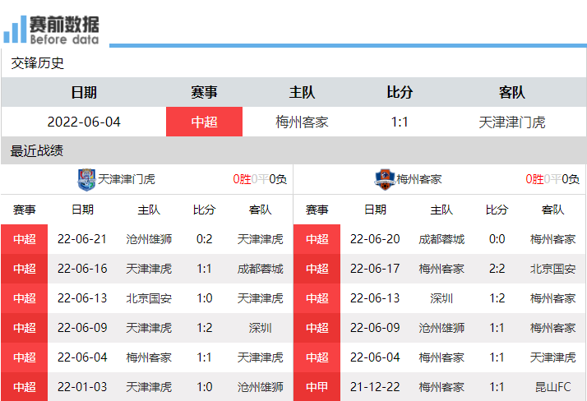Click the 中超 tag for 22-06-16 match
This screenshot has height=401, width=587.
25,269
